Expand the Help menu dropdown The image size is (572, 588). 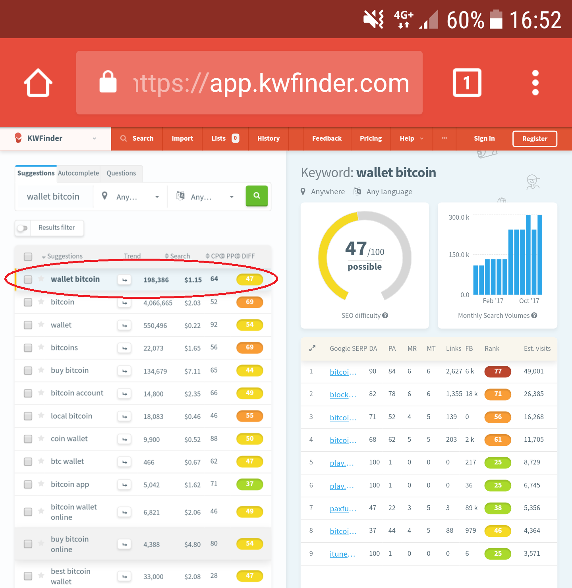(412, 138)
